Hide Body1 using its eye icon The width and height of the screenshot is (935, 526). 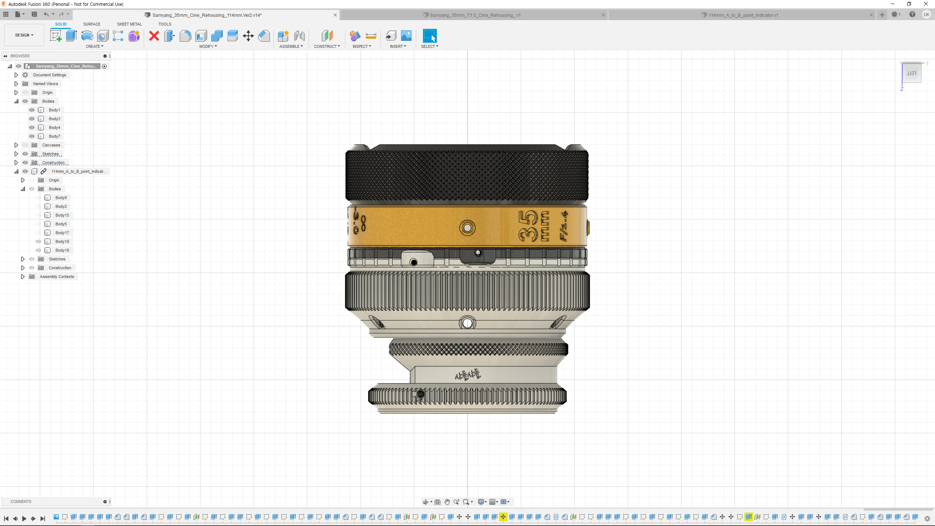(x=32, y=110)
